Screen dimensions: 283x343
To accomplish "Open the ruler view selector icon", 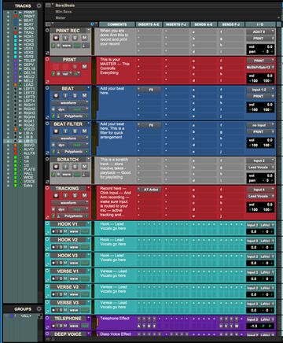I will (x=49, y=5).
